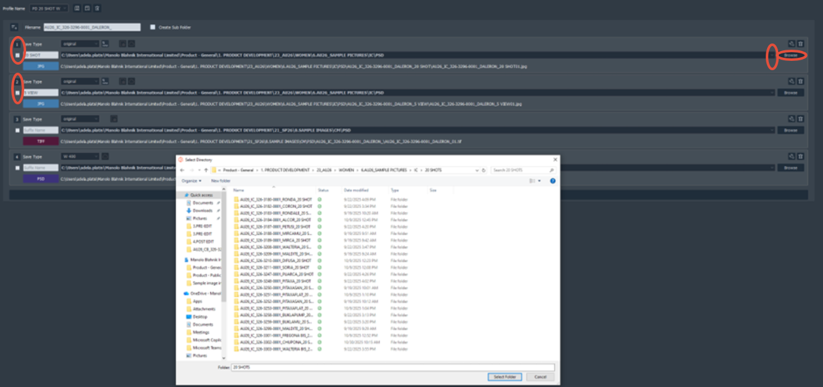Click the Select Folder button
The image size is (823, 387).
(x=504, y=377)
